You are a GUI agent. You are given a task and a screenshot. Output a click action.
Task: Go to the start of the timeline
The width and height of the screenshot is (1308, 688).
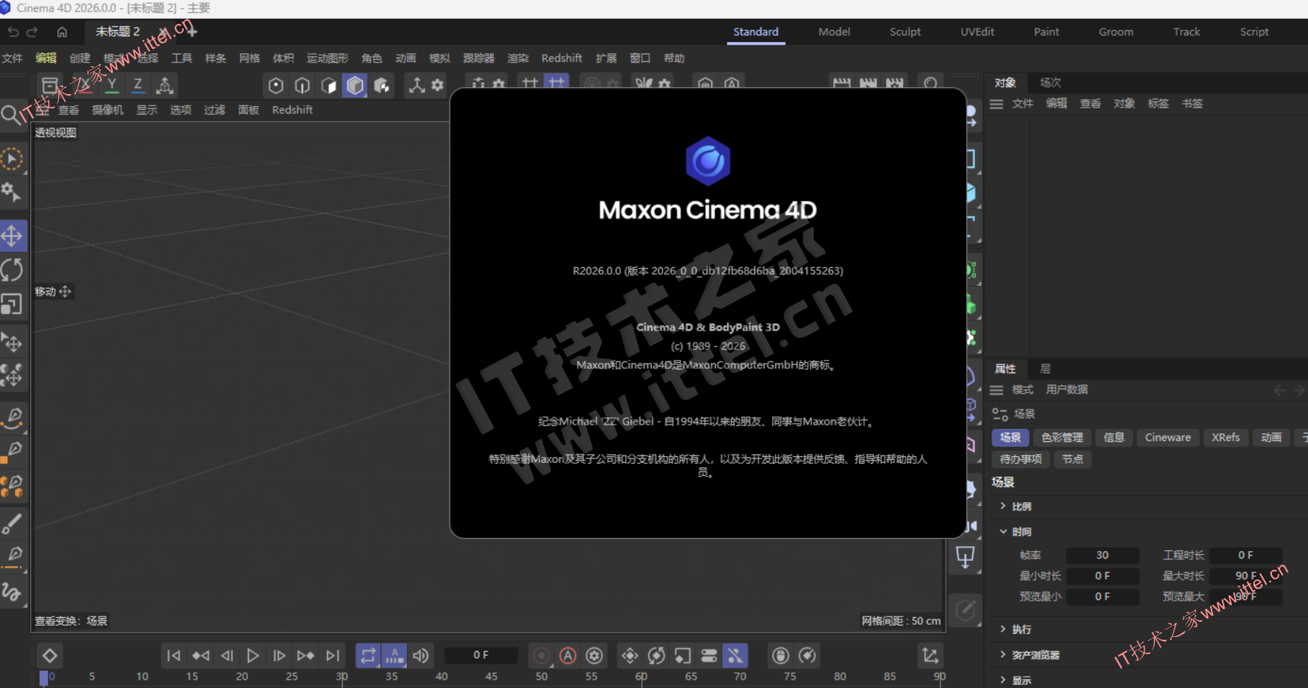tap(173, 656)
